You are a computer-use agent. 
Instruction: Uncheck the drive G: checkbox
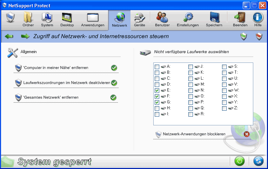point(157,102)
